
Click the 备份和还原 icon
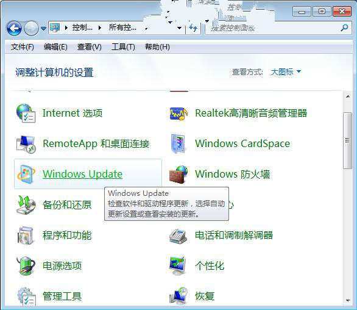pos(26,205)
